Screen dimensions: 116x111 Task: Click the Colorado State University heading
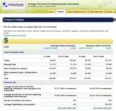pos(63,46)
